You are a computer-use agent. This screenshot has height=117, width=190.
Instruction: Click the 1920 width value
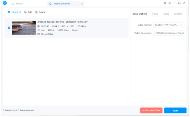tap(63, 26)
